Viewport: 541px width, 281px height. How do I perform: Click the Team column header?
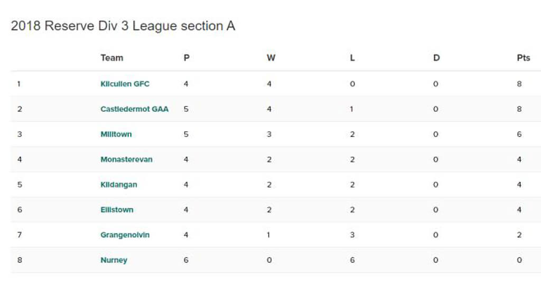pyautogui.click(x=112, y=58)
